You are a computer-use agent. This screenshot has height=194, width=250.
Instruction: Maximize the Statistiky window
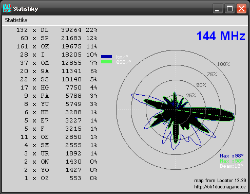(x=229, y=8)
